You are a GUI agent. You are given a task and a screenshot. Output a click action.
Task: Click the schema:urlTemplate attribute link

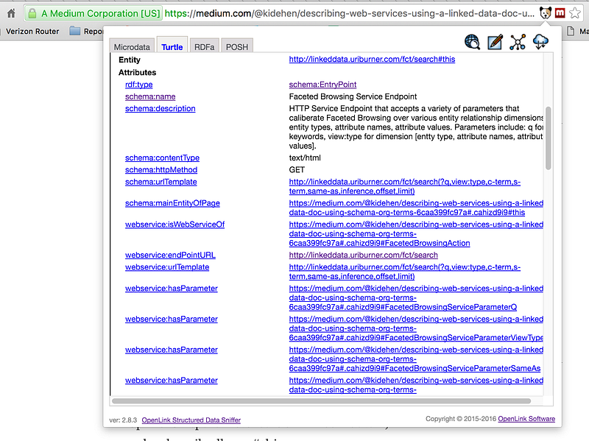[161, 182]
